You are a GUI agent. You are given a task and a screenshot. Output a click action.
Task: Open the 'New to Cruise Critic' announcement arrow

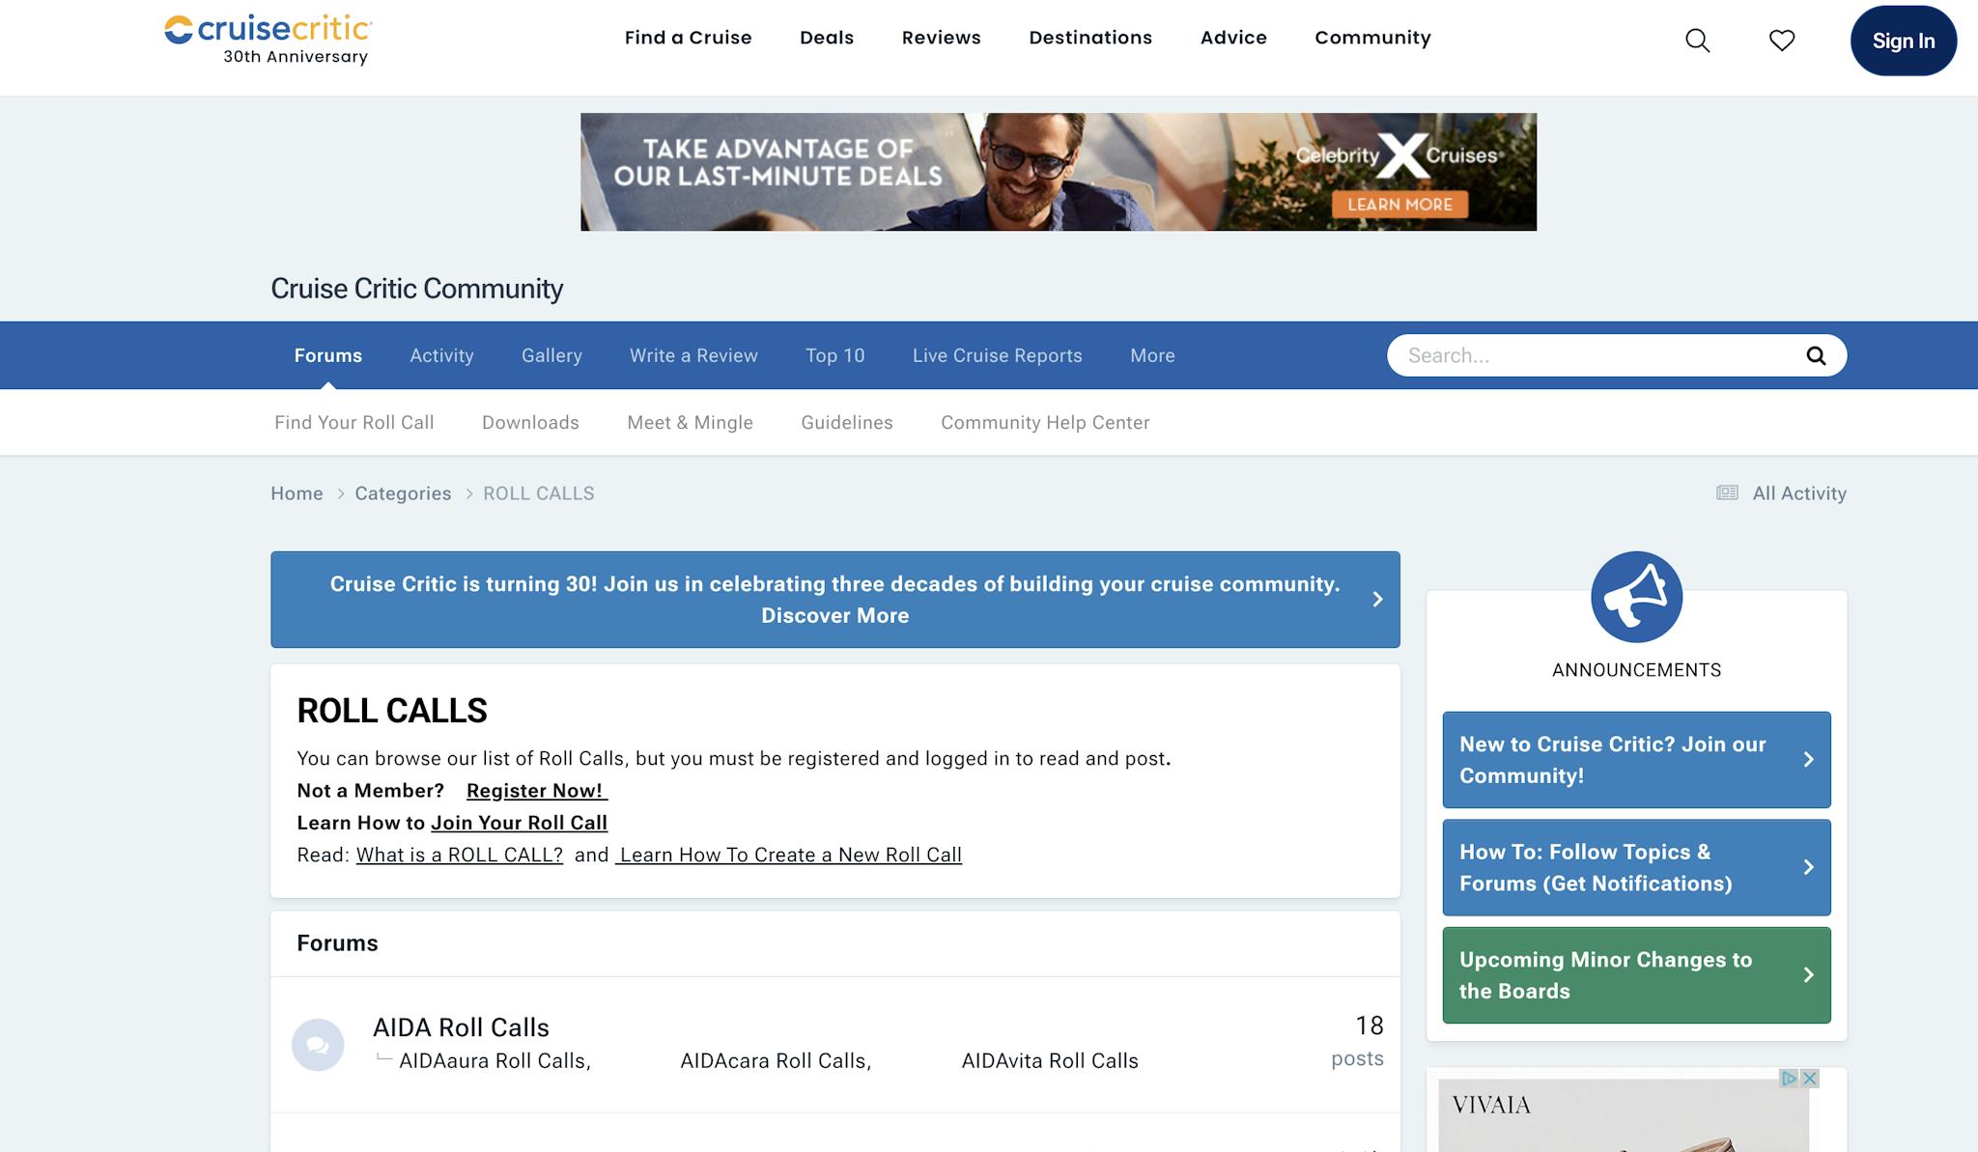pyautogui.click(x=1808, y=760)
